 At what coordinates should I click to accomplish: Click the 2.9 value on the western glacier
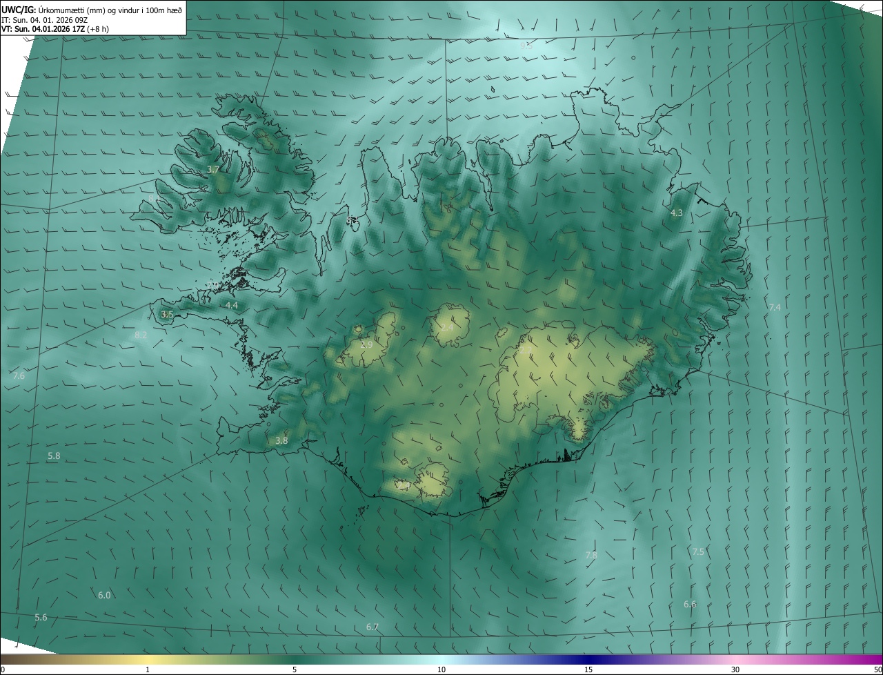pos(366,344)
